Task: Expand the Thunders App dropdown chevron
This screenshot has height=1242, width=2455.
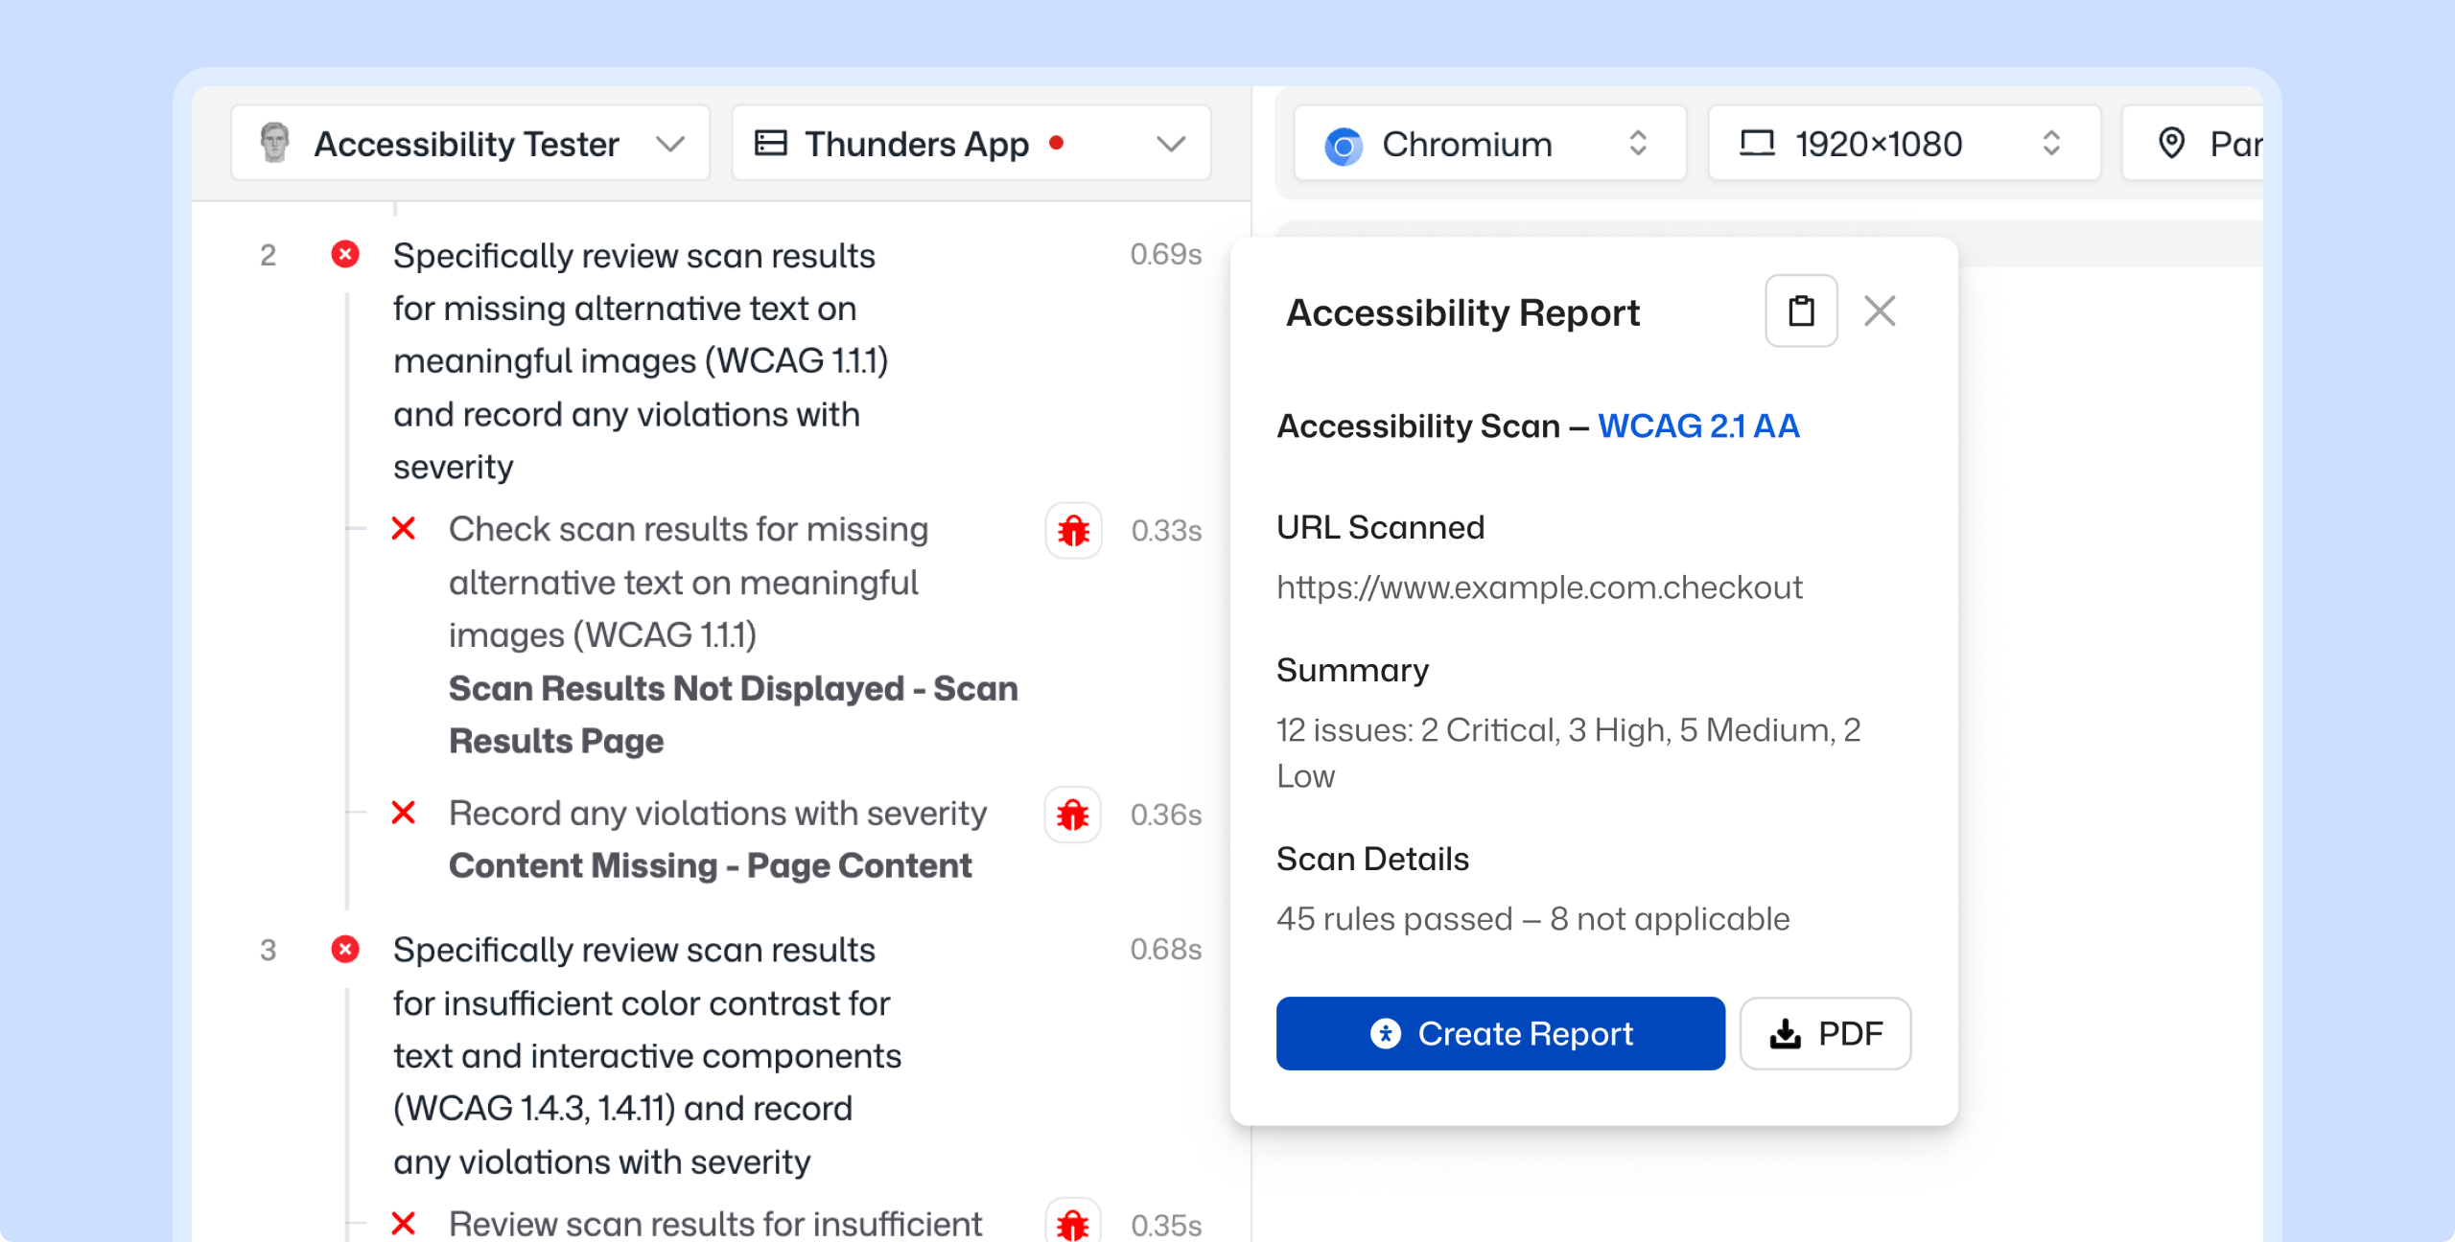Action: 1170,144
